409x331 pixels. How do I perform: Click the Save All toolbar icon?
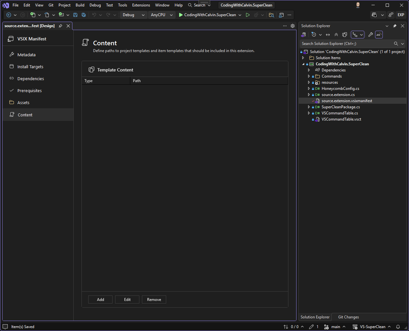coord(84,15)
